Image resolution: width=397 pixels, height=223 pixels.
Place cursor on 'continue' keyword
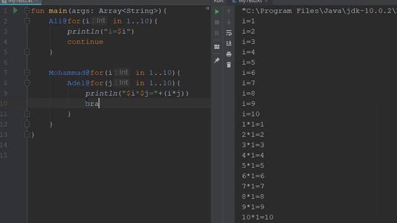86,42
